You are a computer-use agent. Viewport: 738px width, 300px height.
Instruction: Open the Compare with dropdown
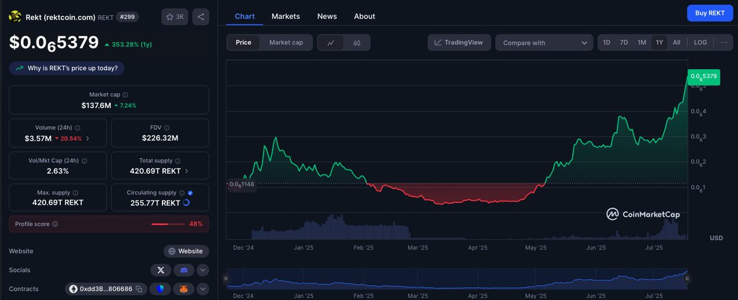pos(544,42)
